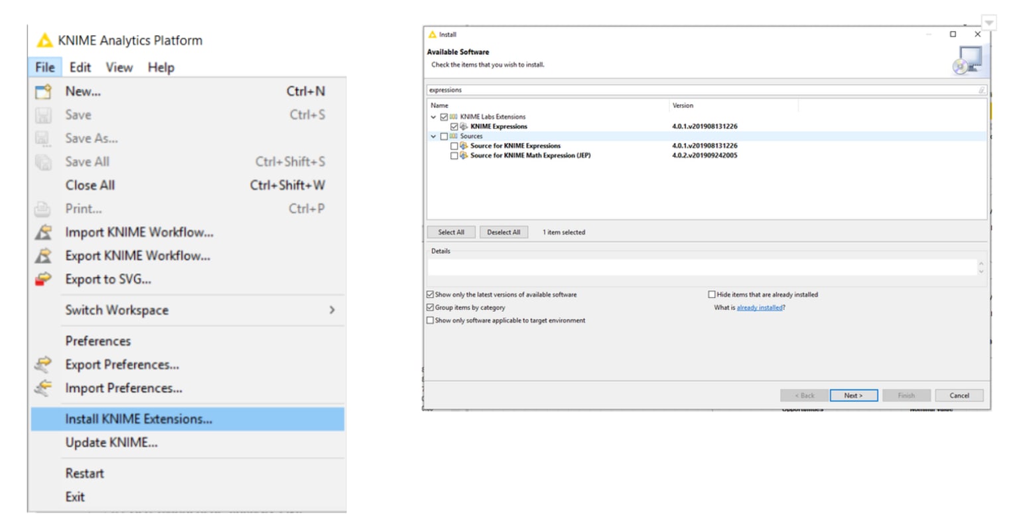This screenshot has width=1019, height=528.
Task: Open the Help menu
Action: point(161,68)
